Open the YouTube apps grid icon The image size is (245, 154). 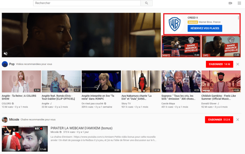(x=239, y=3)
